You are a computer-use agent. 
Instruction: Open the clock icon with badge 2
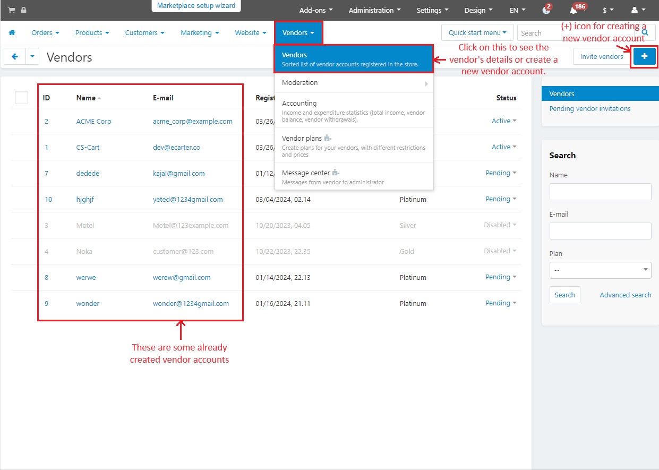pyautogui.click(x=546, y=10)
